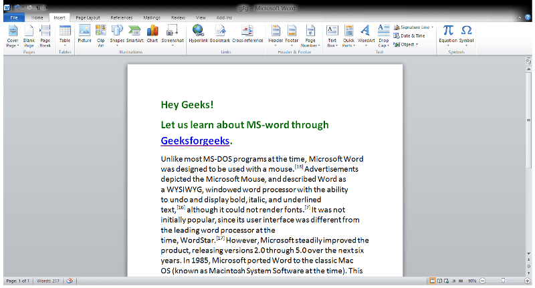Screen dimensions: 535x288
Task: Open the Page Number menu
Action: pos(310,36)
